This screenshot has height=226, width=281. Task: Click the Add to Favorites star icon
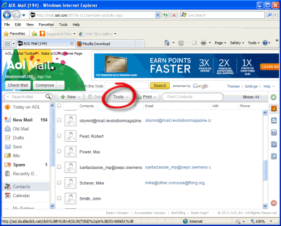point(34,34)
